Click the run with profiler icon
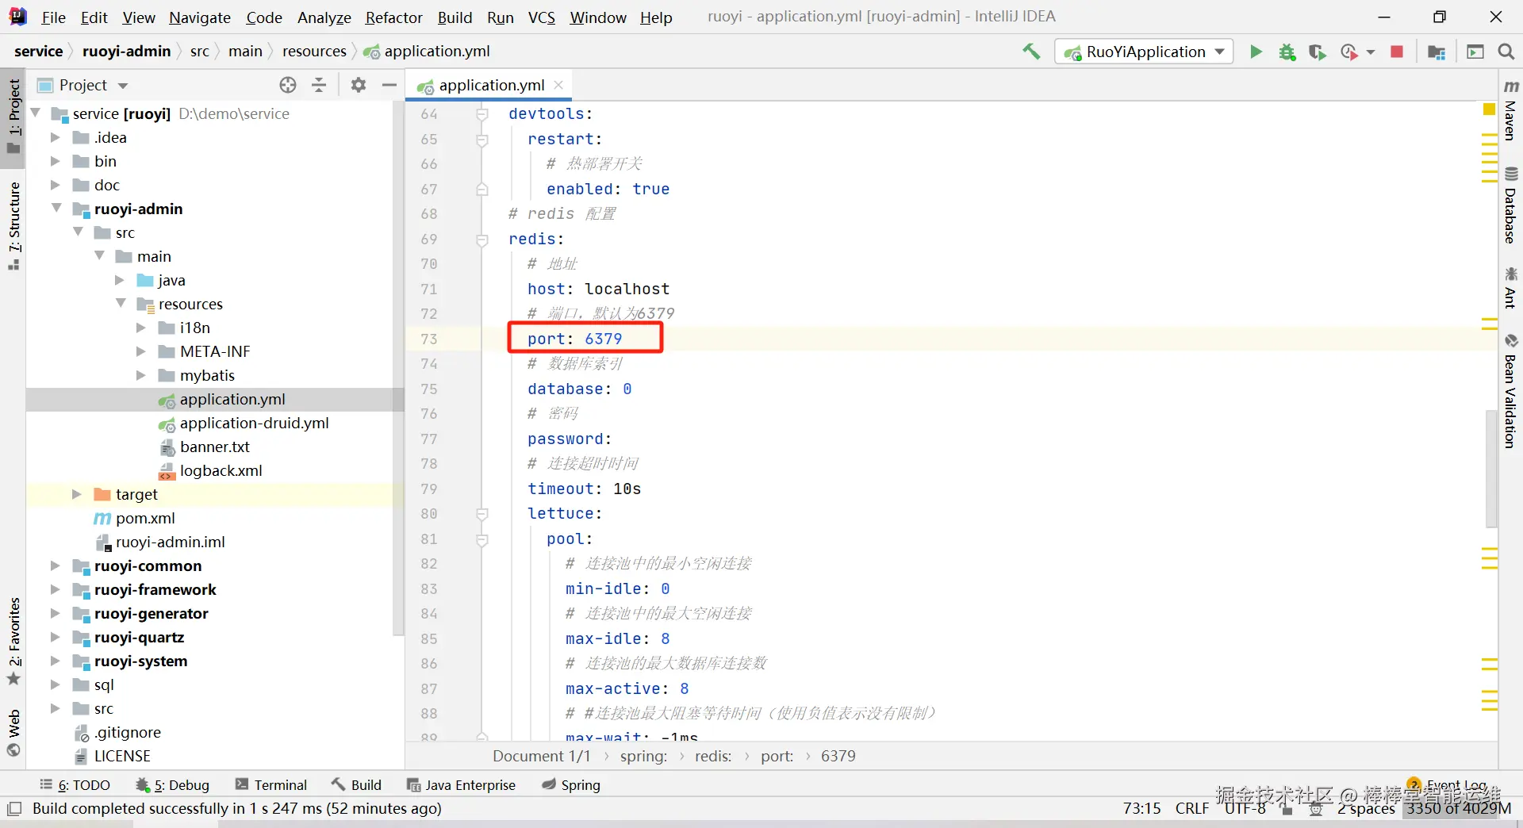1523x828 pixels. (1348, 52)
